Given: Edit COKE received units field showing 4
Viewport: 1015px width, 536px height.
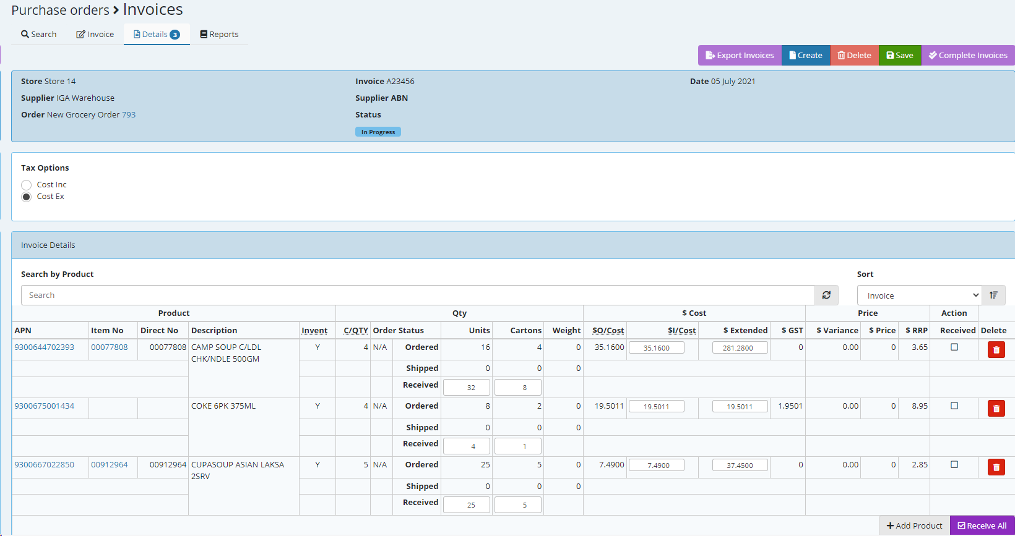Looking at the screenshot, I should (467, 446).
